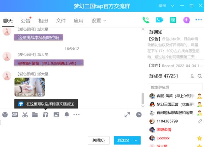Click the 群通知 heading
The width and height of the screenshot is (204, 147).
(x=156, y=32)
